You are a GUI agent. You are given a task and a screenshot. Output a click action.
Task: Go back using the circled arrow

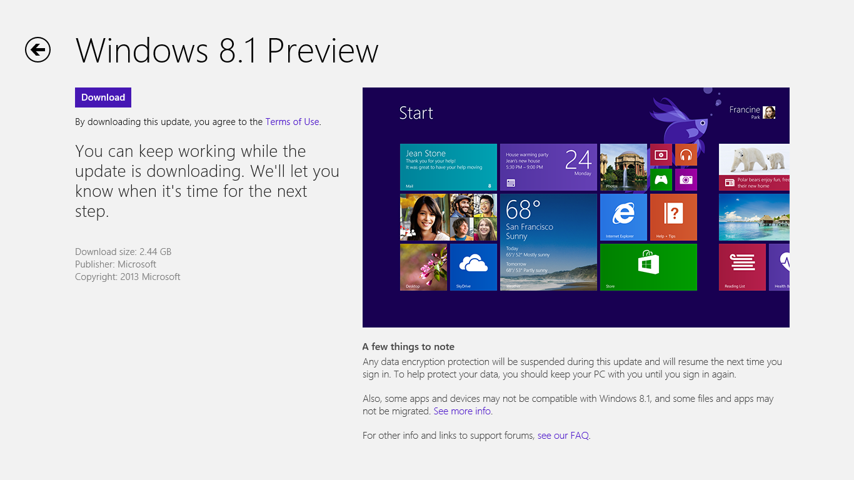(38, 50)
